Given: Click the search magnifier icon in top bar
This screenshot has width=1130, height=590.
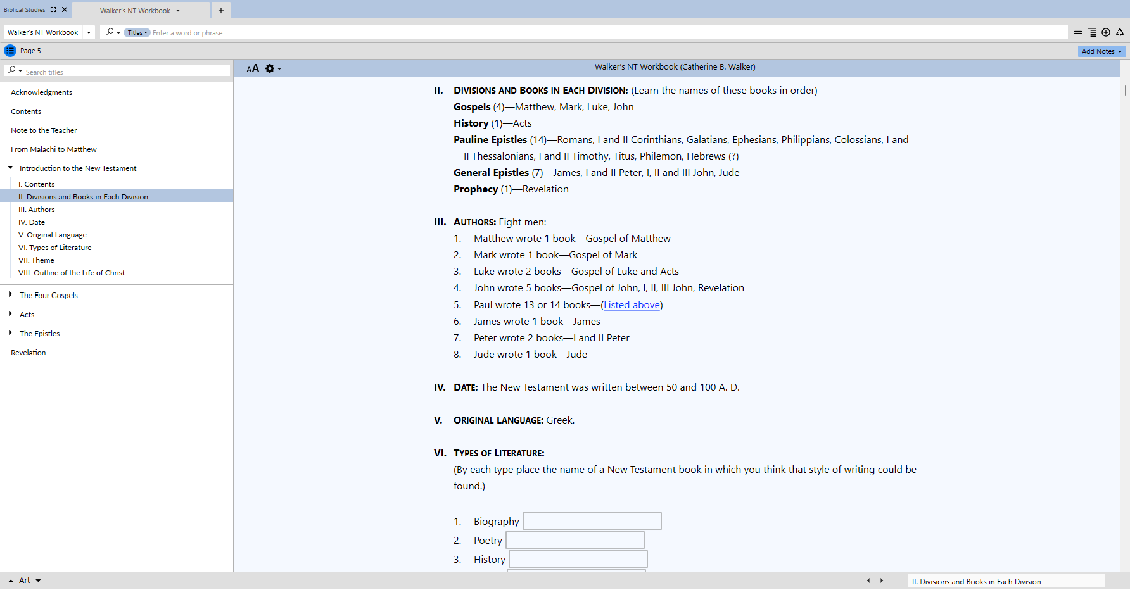Looking at the screenshot, I should click(110, 32).
